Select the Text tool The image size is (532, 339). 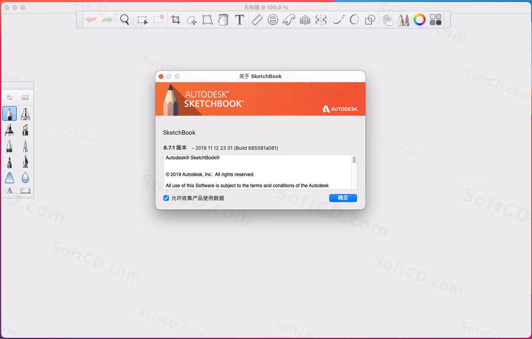click(239, 20)
